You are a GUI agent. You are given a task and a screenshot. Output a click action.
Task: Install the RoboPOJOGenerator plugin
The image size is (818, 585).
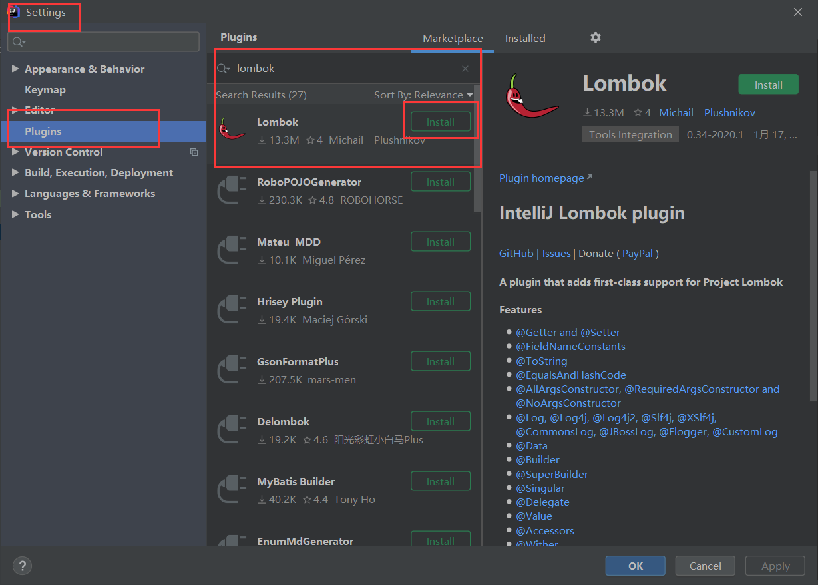tap(441, 182)
